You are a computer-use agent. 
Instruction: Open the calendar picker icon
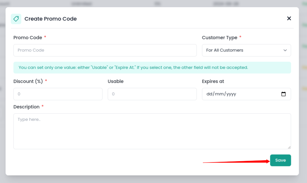pos(283,94)
